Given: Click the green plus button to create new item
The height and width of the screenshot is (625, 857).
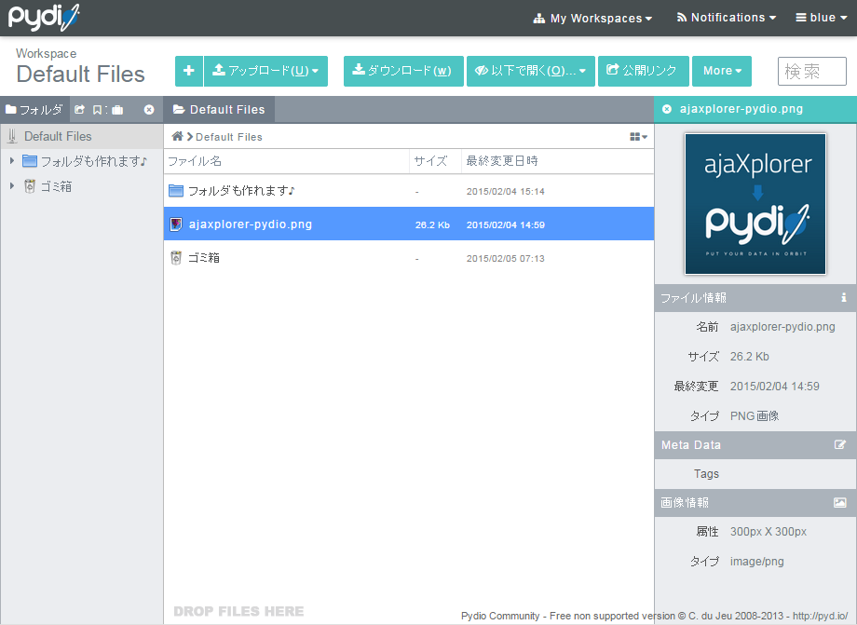Looking at the screenshot, I should point(188,71).
